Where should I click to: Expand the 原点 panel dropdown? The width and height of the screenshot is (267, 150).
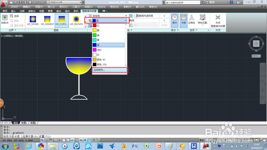click(x=175, y=30)
